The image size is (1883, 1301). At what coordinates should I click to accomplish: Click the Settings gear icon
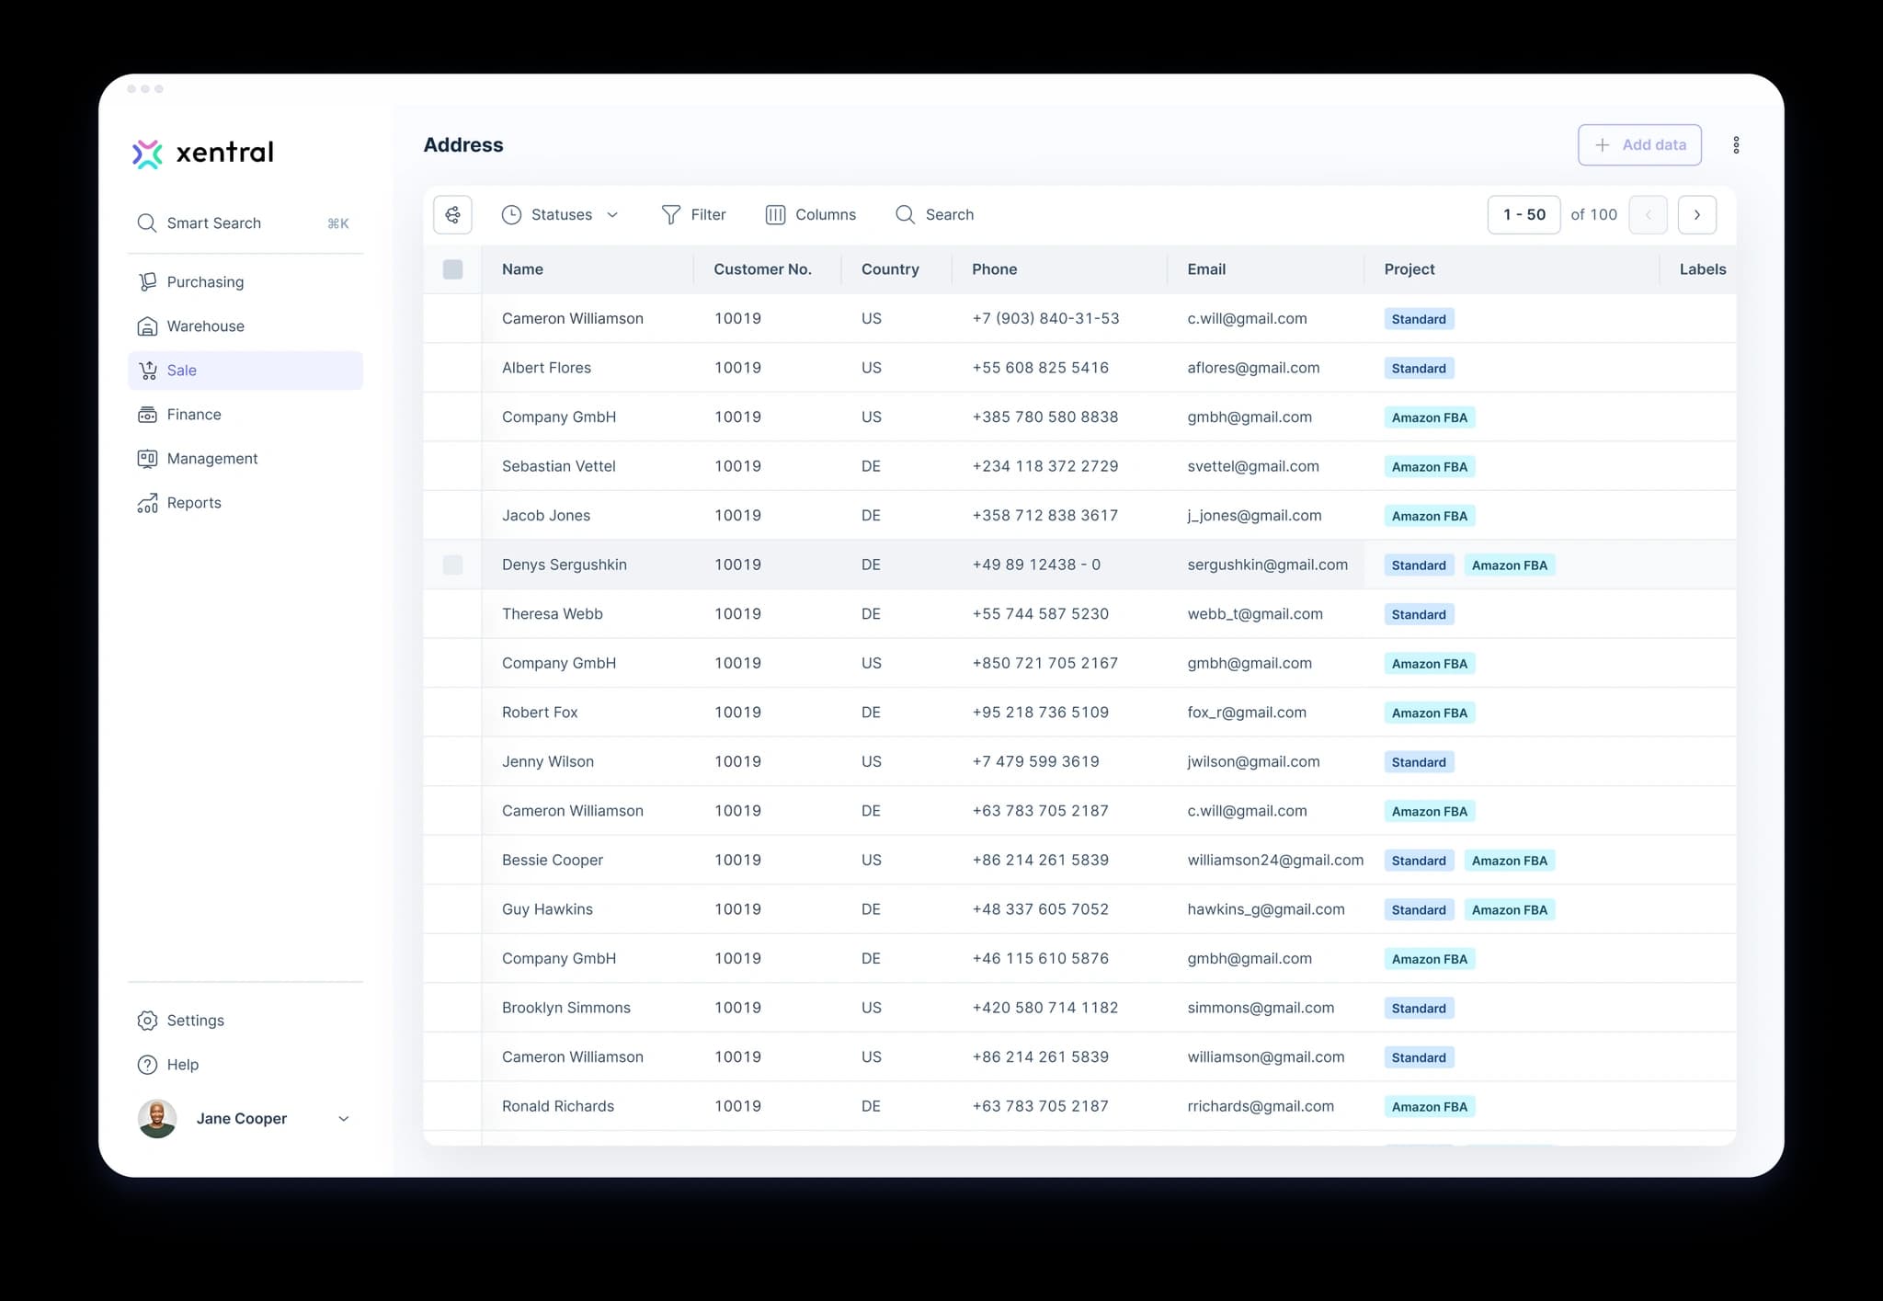147,1021
